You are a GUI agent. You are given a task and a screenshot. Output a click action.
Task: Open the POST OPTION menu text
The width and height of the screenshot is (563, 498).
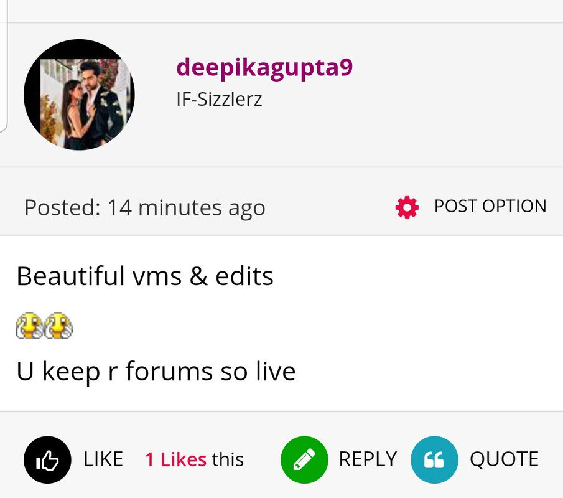[x=490, y=206]
